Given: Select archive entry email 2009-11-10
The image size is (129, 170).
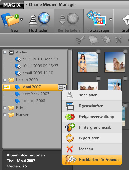Looking at the screenshot, I should (38, 73).
